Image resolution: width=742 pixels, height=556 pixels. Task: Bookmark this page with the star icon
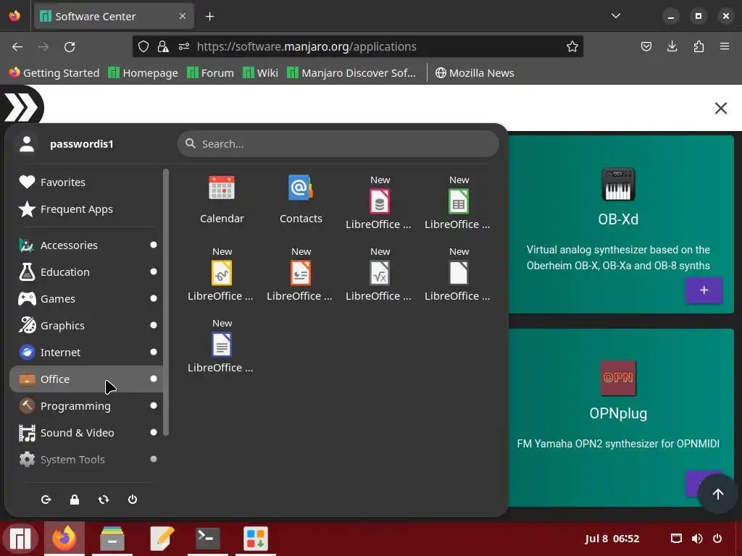click(x=572, y=46)
